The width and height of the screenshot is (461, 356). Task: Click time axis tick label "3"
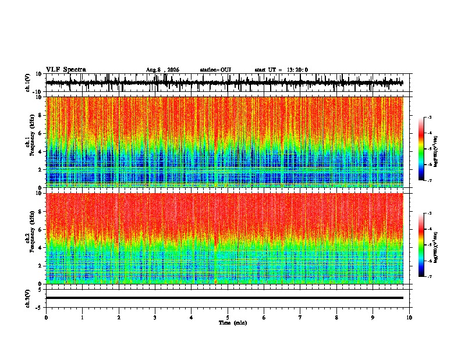coord(155,318)
